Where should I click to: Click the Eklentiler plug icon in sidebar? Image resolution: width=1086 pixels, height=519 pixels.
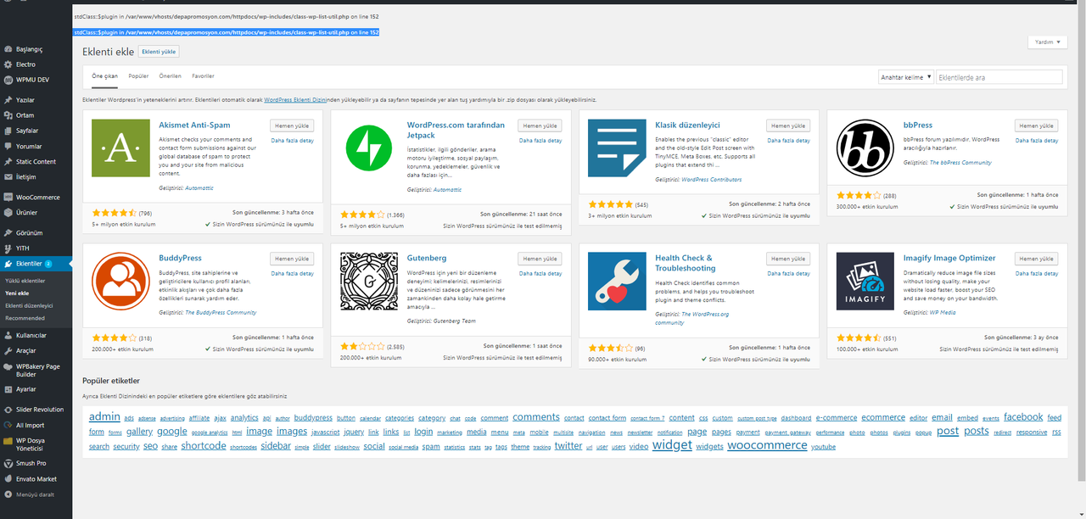[x=8, y=264]
